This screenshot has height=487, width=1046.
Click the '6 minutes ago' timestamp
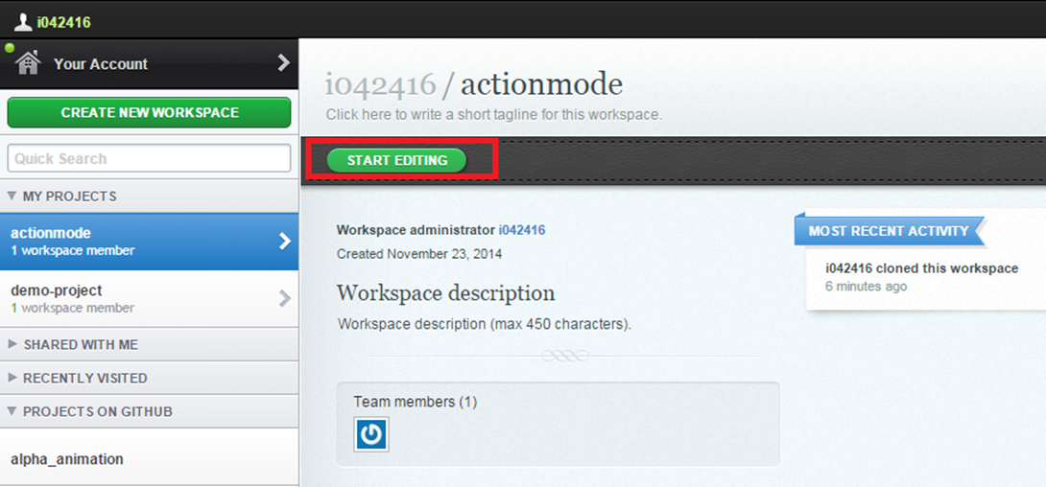click(866, 287)
